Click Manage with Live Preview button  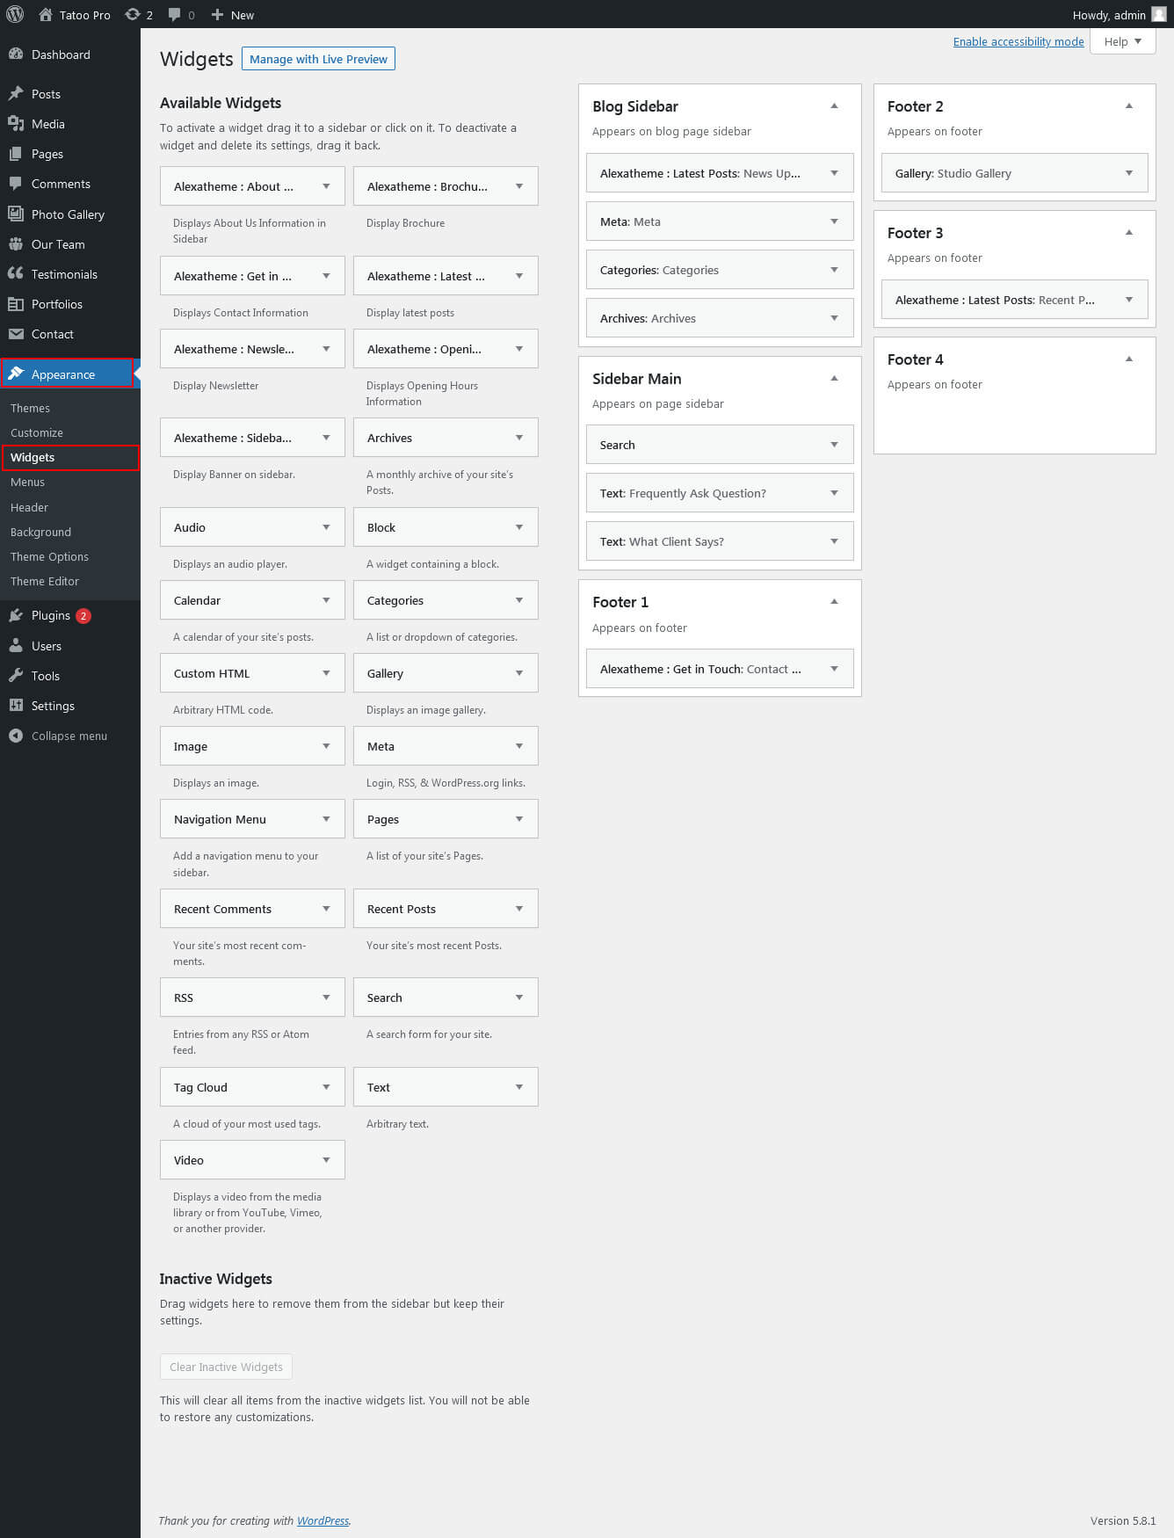click(x=318, y=59)
